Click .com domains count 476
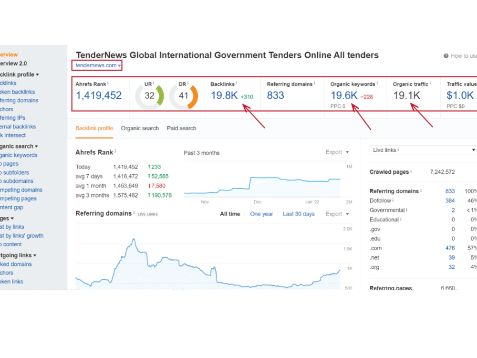The height and width of the screenshot is (358, 477). [x=450, y=248]
